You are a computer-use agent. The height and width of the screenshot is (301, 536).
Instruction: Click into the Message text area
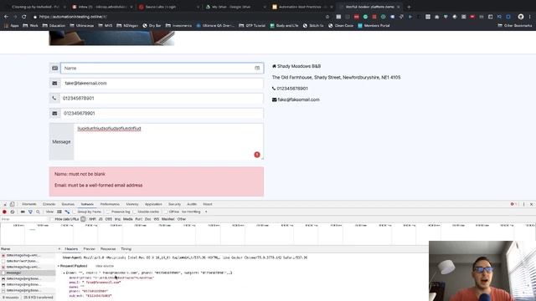click(168, 141)
